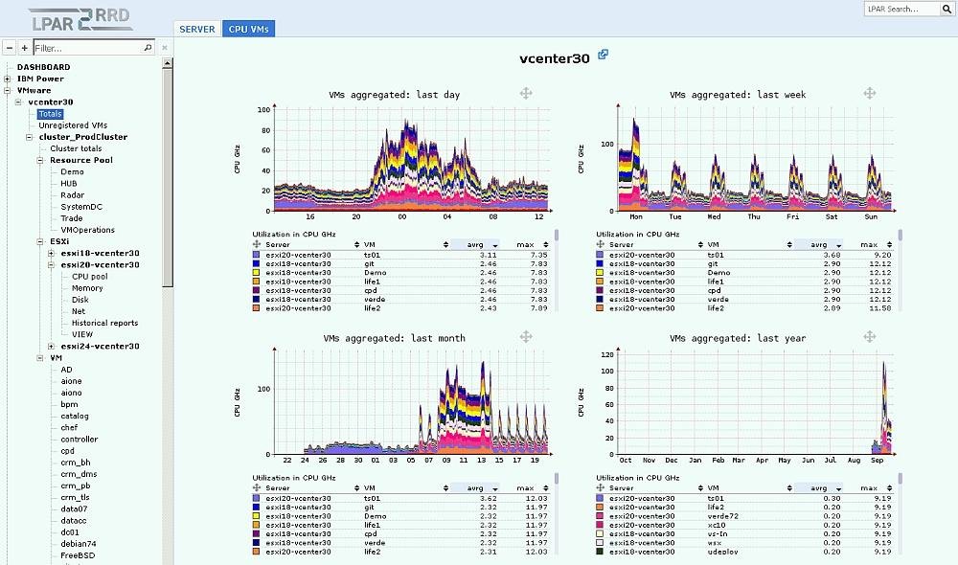Open the pop-out icon beside the vcenter30 title

point(603,56)
